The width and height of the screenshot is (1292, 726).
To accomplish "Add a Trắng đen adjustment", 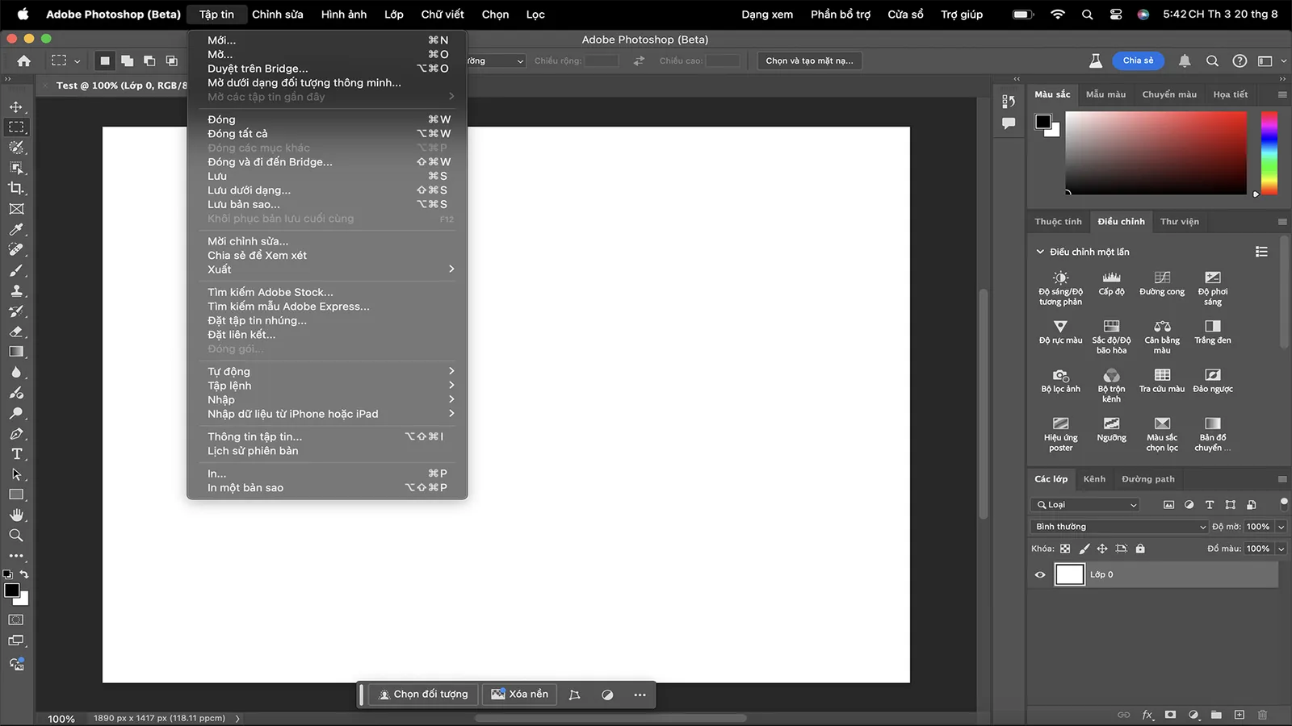I will coord(1213,332).
